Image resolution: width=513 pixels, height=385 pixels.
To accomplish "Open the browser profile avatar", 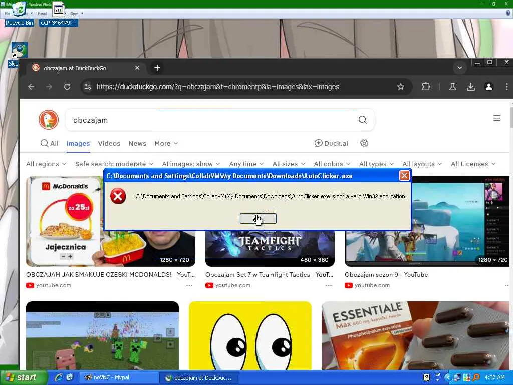I will tap(489, 87).
